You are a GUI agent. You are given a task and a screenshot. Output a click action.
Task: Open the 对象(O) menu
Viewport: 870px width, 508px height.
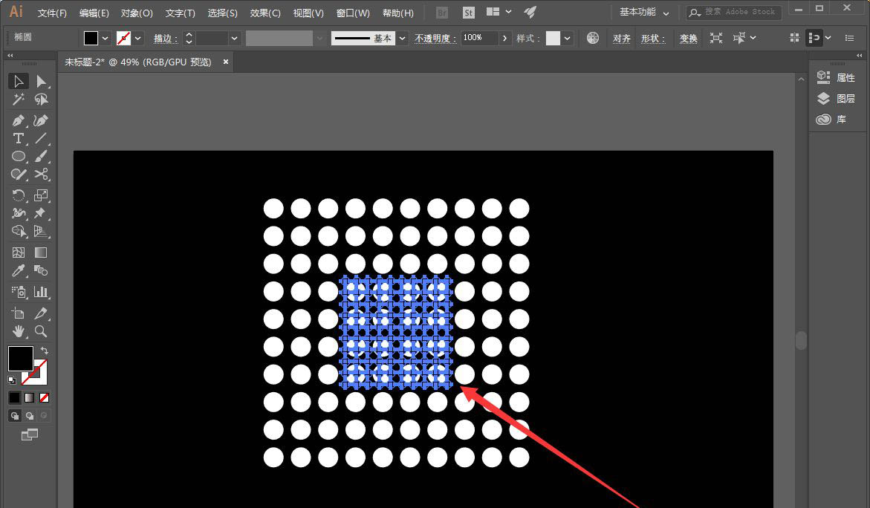pos(137,13)
